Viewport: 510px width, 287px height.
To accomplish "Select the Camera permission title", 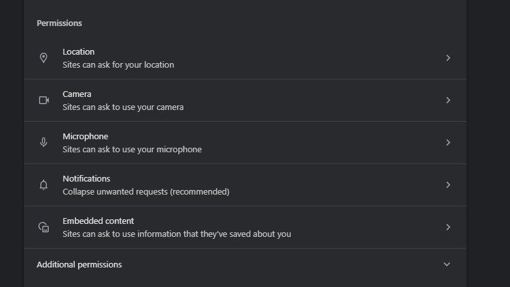I will (77, 94).
